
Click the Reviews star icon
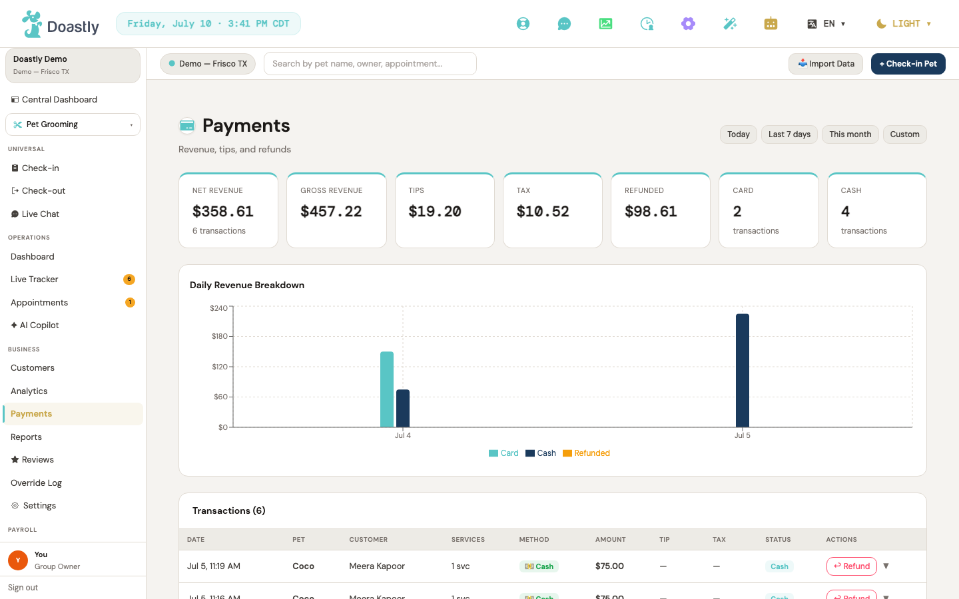pos(15,460)
